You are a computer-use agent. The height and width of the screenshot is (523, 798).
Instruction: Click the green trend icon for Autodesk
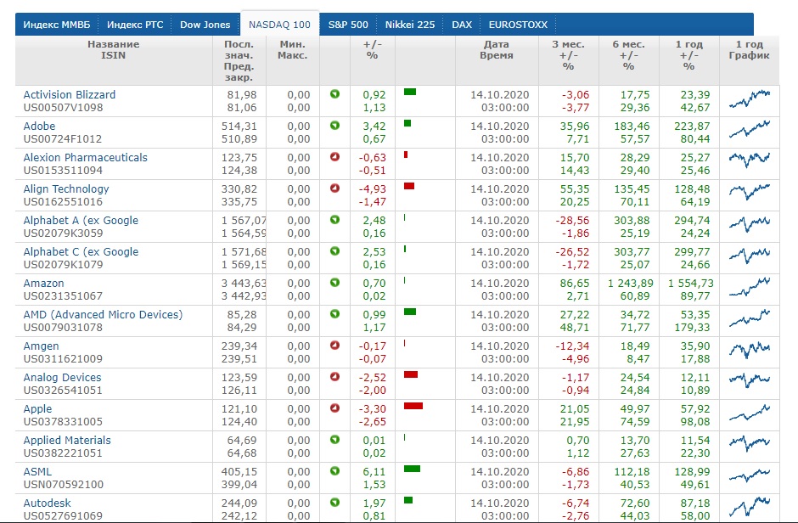[x=334, y=503]
